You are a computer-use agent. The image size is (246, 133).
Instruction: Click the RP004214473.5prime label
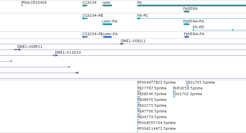(156, 129)
